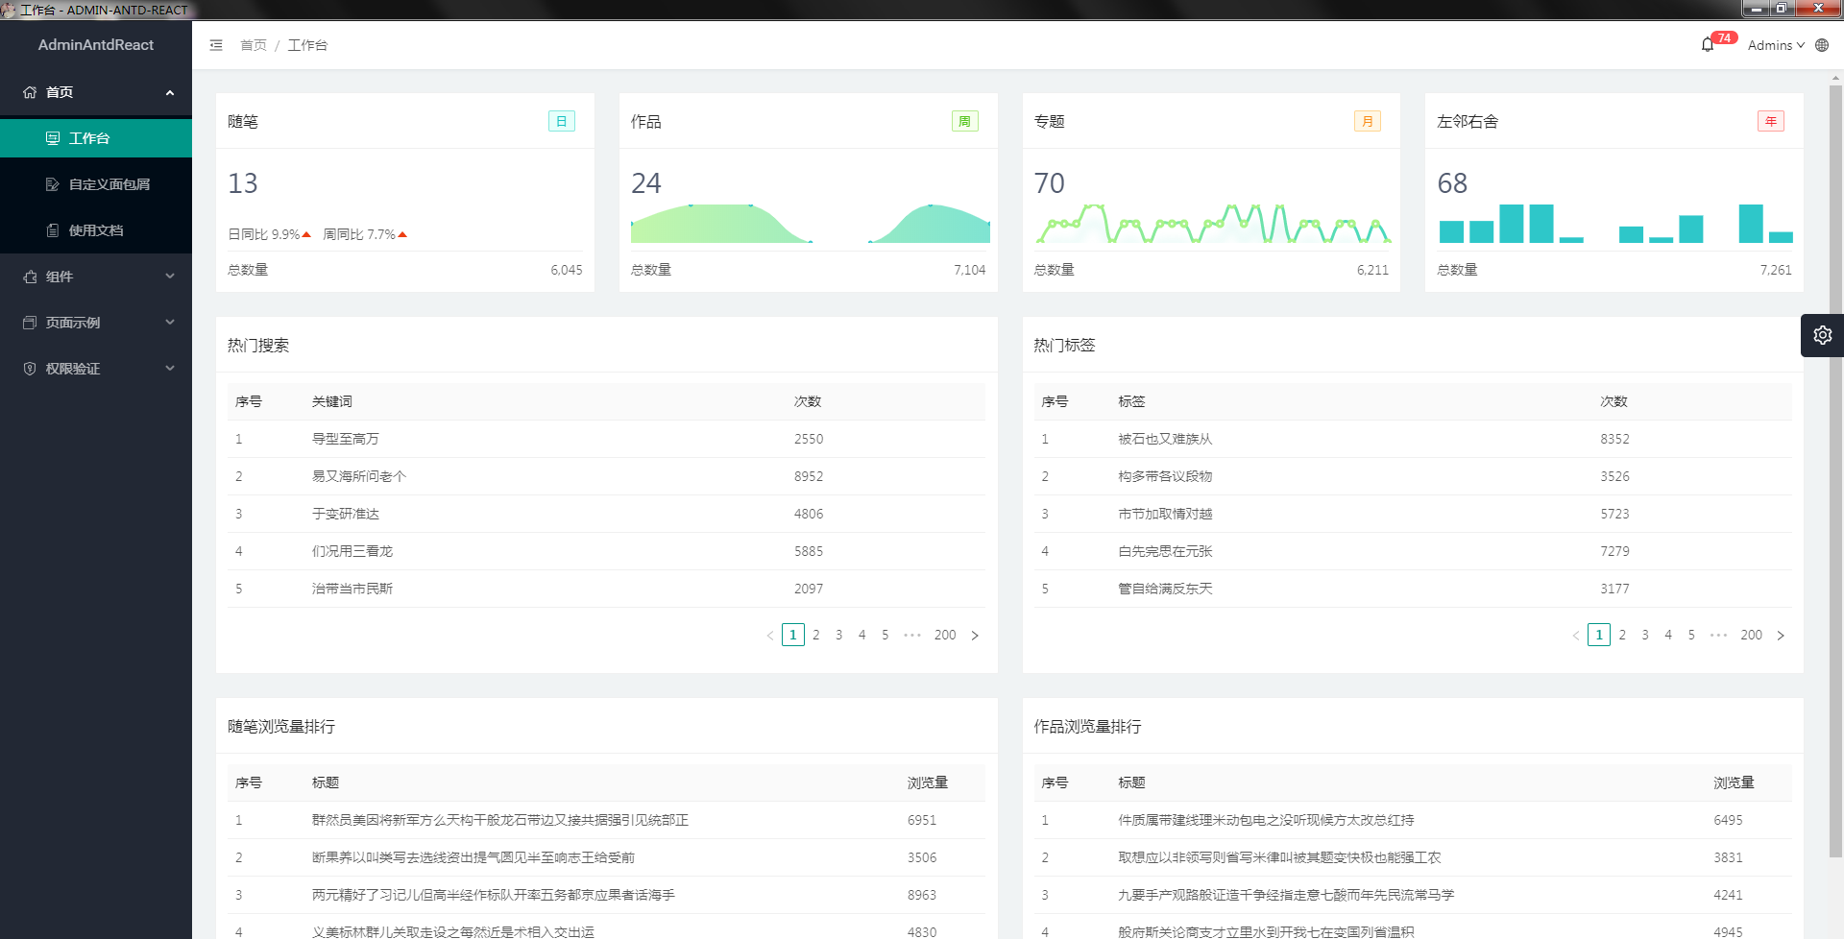1844x939 pixels.
Task: Click the 自定义面包屑 edit icon
Action: (53, 184)
